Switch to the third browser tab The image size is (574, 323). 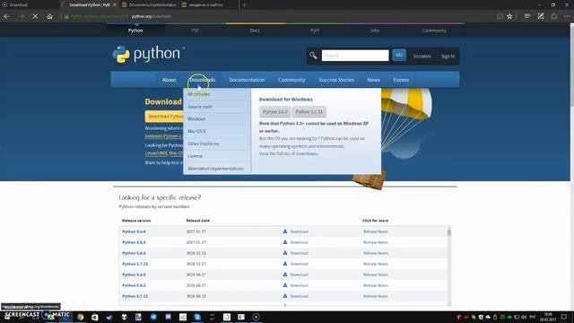tap(150, 4)
